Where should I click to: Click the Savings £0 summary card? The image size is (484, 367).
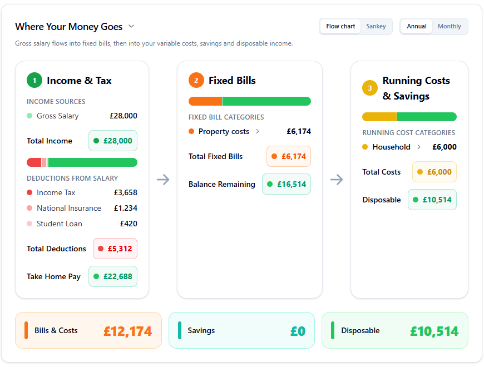tap(241, 331)
